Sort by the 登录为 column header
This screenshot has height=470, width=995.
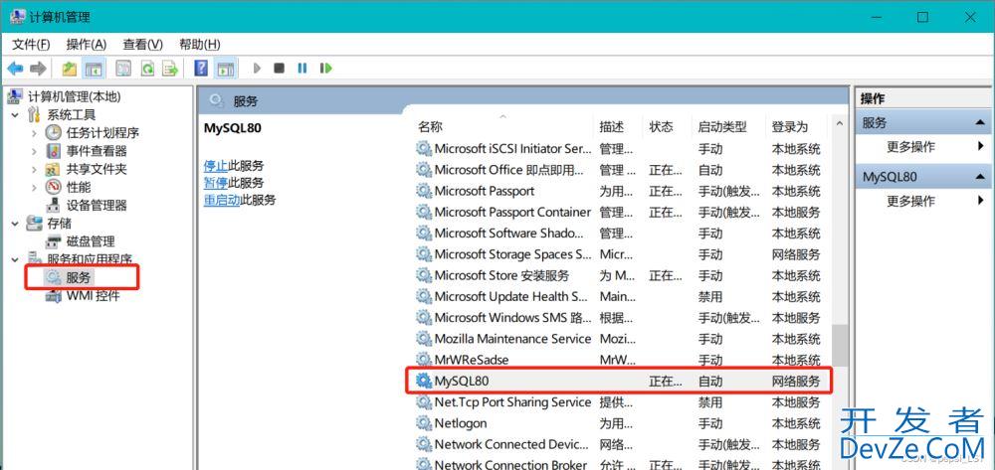[789, 126]
